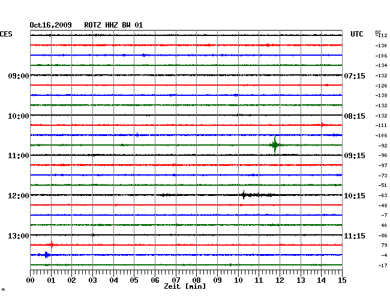Click the CES column header
The image size is (390, 296).
tap(6, 34)
